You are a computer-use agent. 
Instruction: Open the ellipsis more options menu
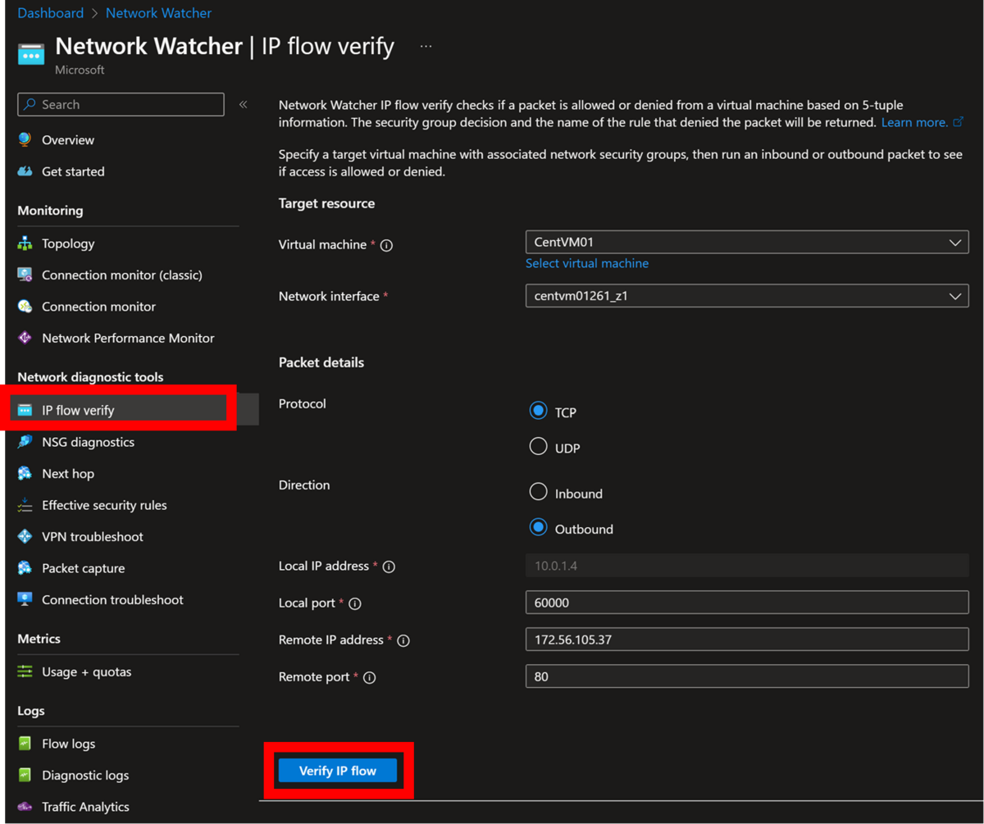pos(426,47)
